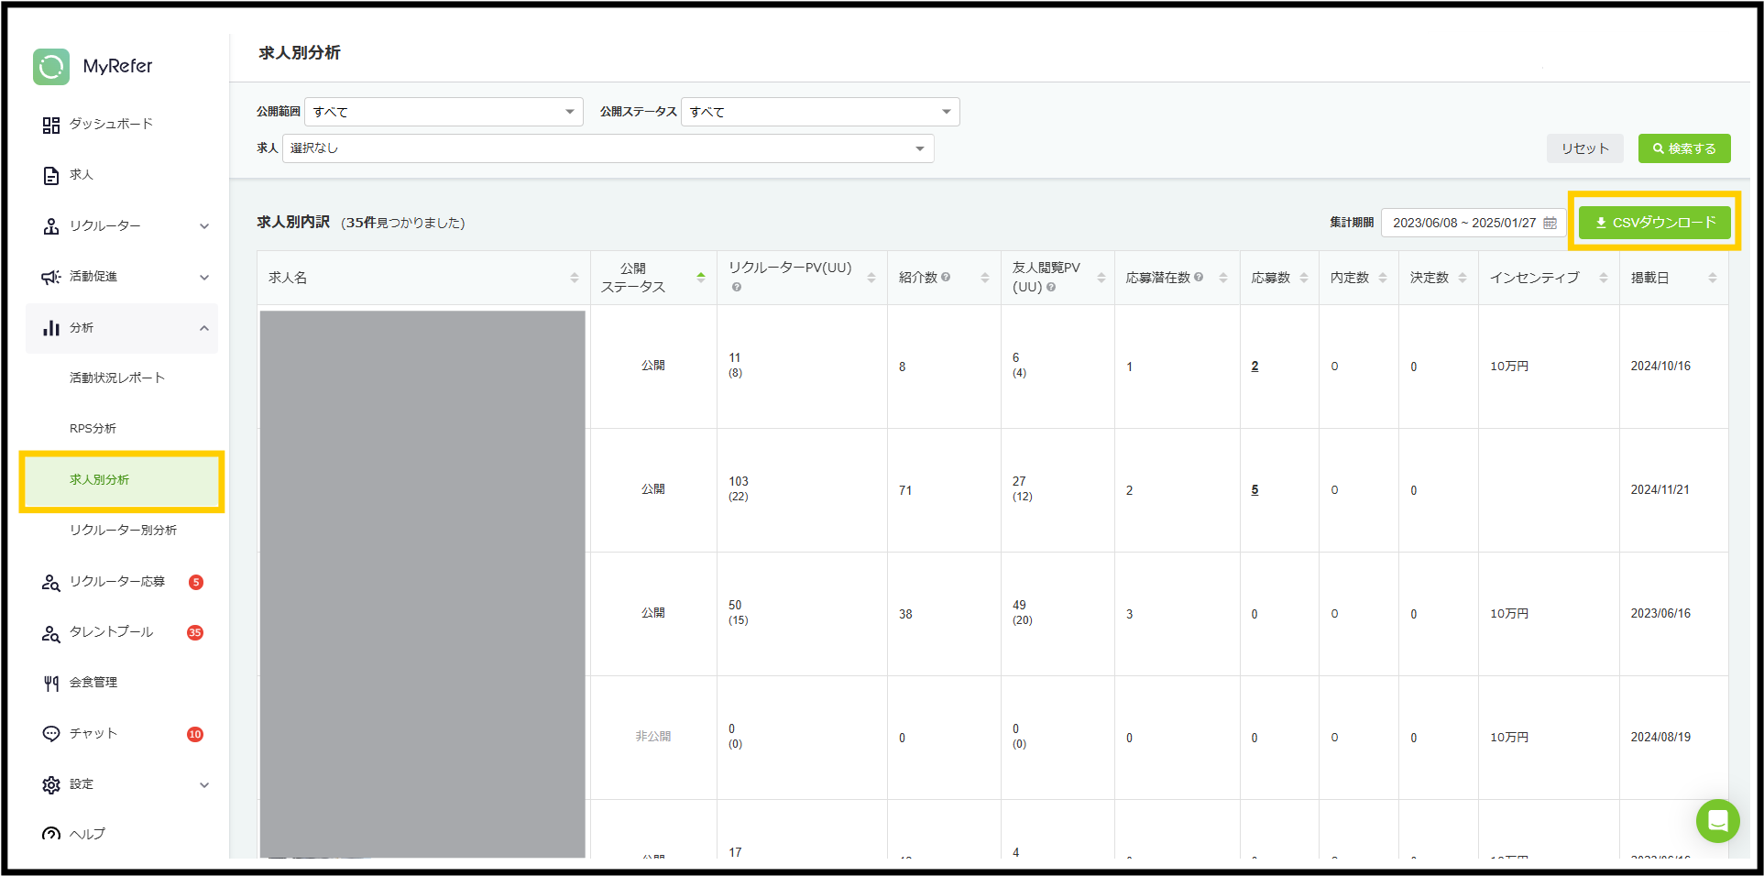Open the 公開範囲 dropdown
The height and width of the screenshot is (876, 1764).
pos(444,111)
